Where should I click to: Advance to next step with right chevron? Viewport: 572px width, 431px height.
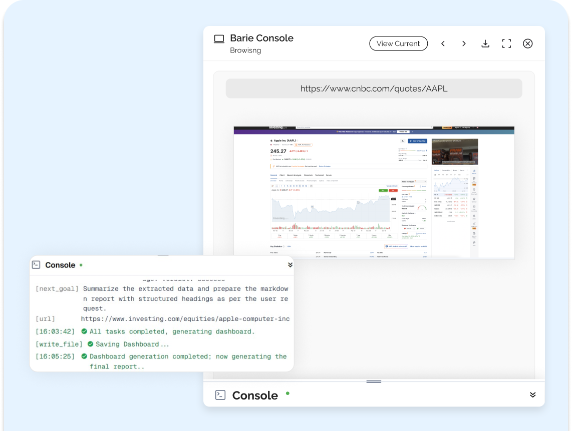(464, 43)
